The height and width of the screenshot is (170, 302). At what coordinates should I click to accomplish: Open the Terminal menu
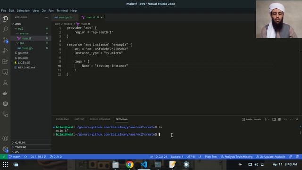tap(62, 11)
